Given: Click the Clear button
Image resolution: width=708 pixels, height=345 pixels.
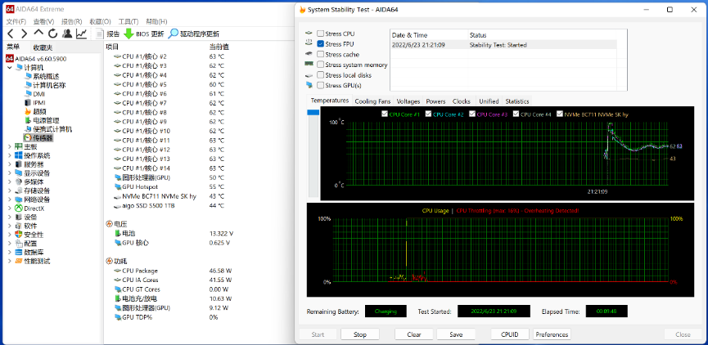Looking at the screenshot, I should point(414,334).
